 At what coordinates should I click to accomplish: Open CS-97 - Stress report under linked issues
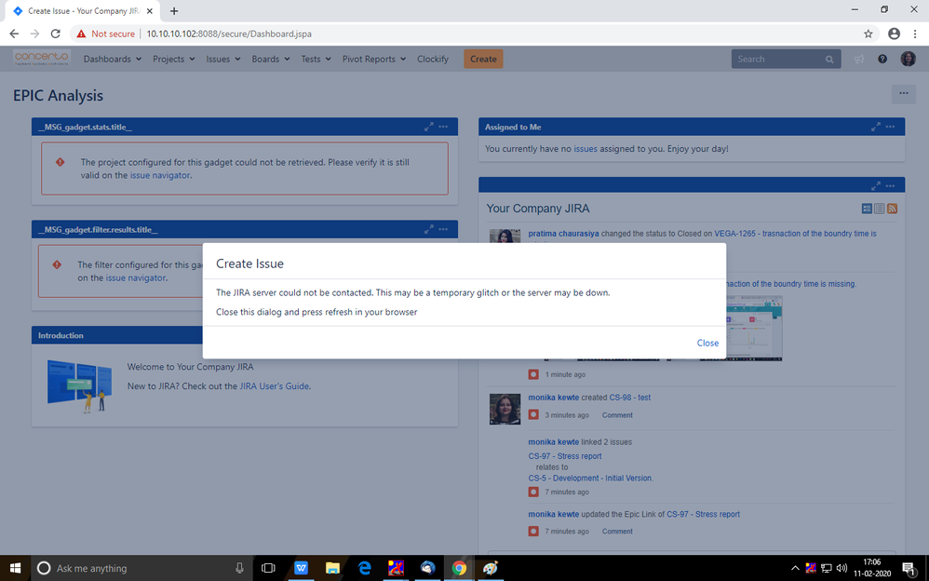[565, 456]
